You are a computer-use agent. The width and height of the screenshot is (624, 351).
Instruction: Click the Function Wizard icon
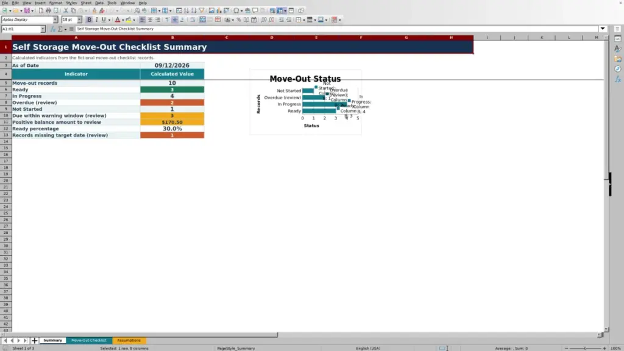coord(53,29)
